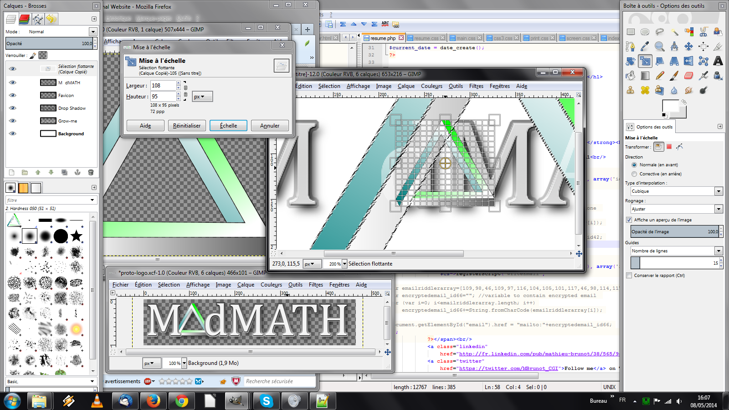Image resolution: width=729 pixels, height=410 pixels.
Task: Hide the Drop Shadow layer
Action: [x=13, y=108]
